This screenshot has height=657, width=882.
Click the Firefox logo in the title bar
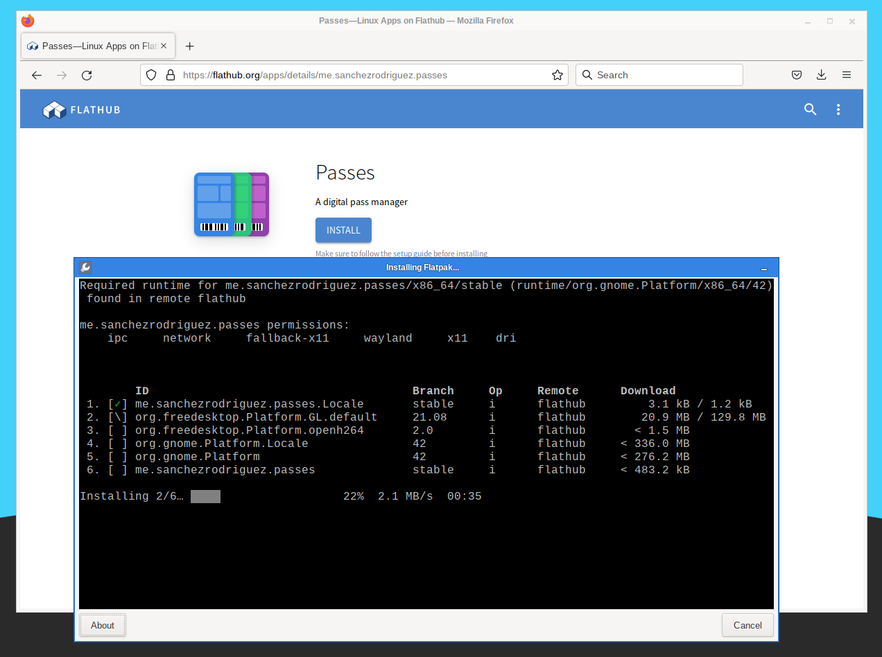click(28, 21)
